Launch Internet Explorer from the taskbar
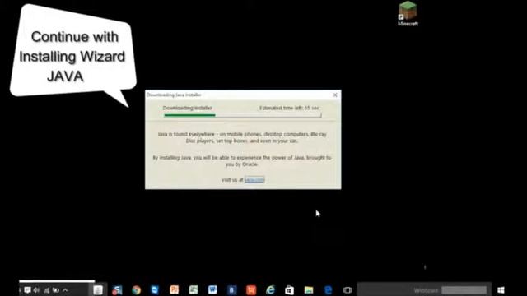 click(270, 290)
